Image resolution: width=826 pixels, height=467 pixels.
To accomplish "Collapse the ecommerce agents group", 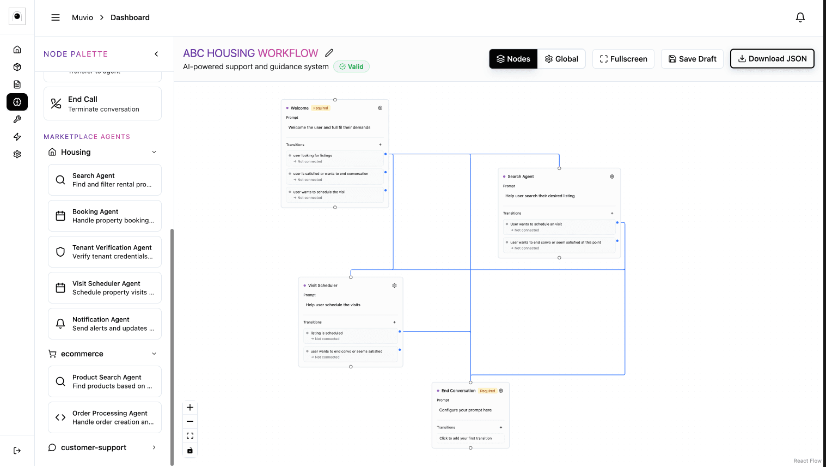I will (x=154, y=354).
